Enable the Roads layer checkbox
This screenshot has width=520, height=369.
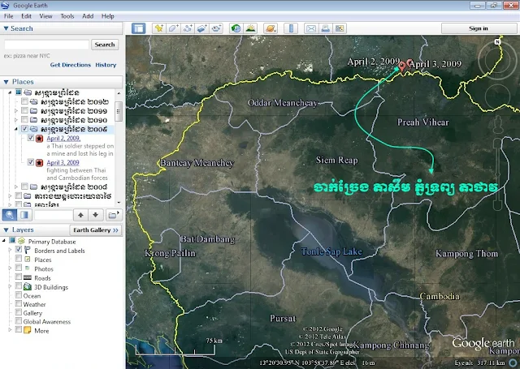coord(19,277)
